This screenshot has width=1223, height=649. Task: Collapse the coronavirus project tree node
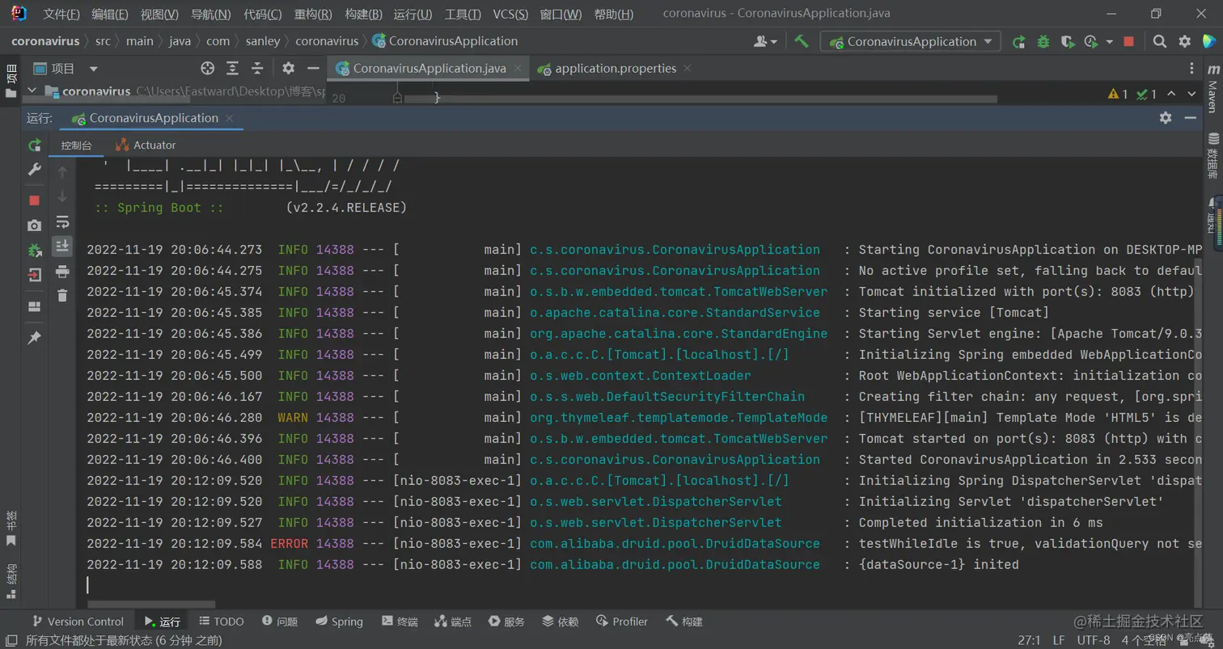[32, 91]
